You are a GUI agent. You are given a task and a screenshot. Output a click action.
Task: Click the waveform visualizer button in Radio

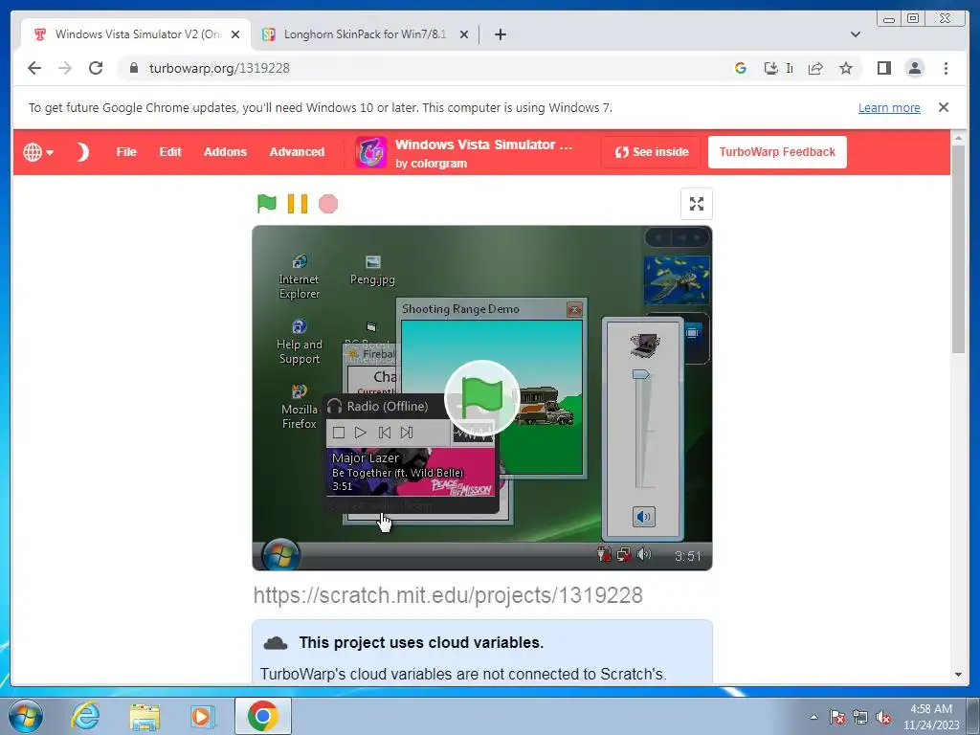point(473,433)
